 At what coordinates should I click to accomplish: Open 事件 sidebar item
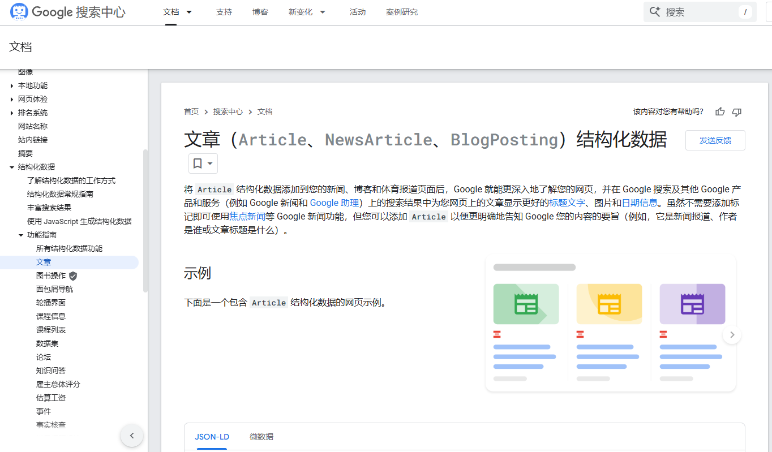coord(44,412)
